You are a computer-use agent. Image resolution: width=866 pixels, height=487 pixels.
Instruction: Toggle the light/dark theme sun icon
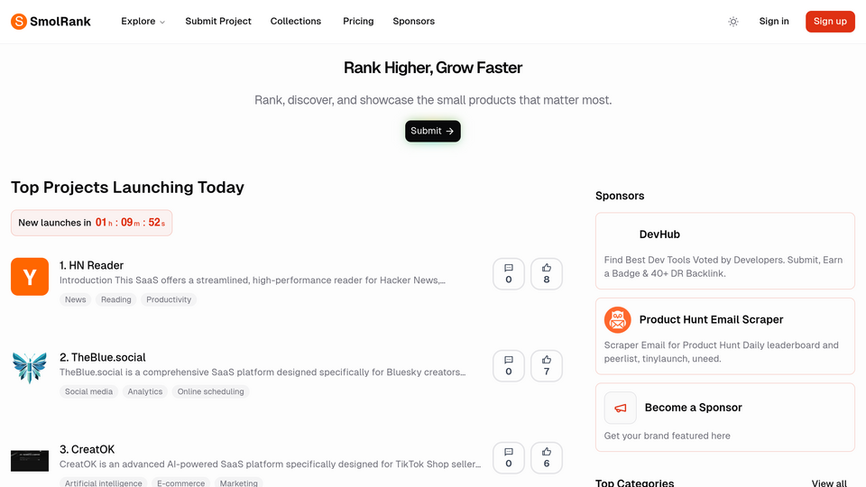(732, 22)
